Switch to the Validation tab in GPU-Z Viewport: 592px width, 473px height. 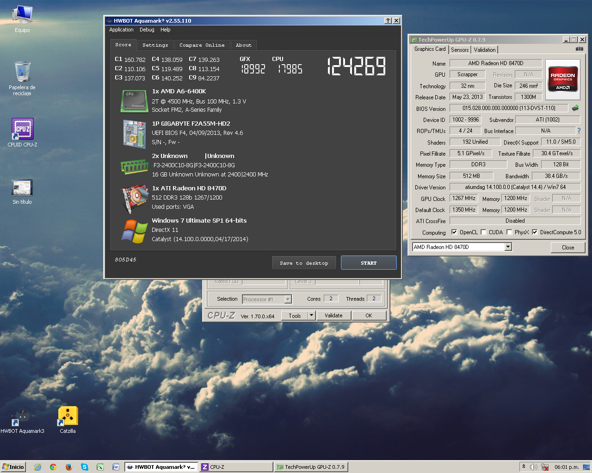pos(484,49)
